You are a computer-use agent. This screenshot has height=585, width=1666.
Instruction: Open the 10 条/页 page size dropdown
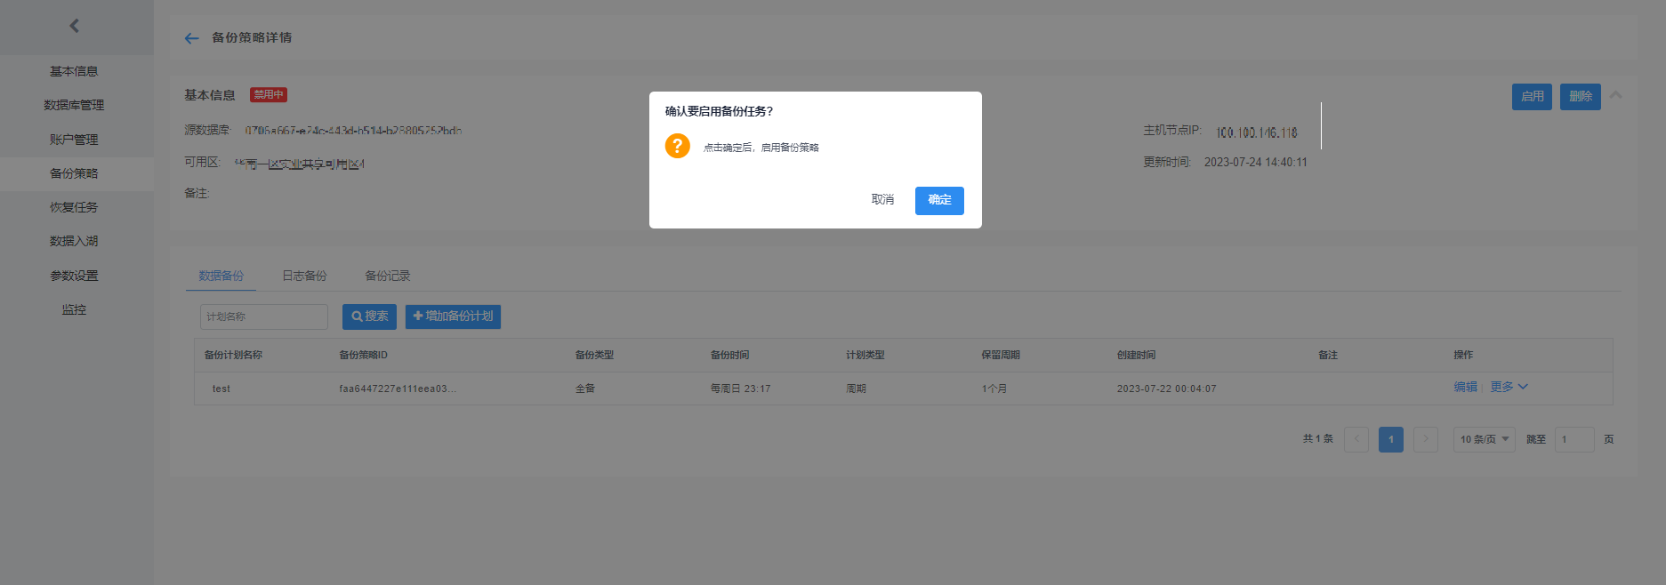click(x=1484, y=439)
